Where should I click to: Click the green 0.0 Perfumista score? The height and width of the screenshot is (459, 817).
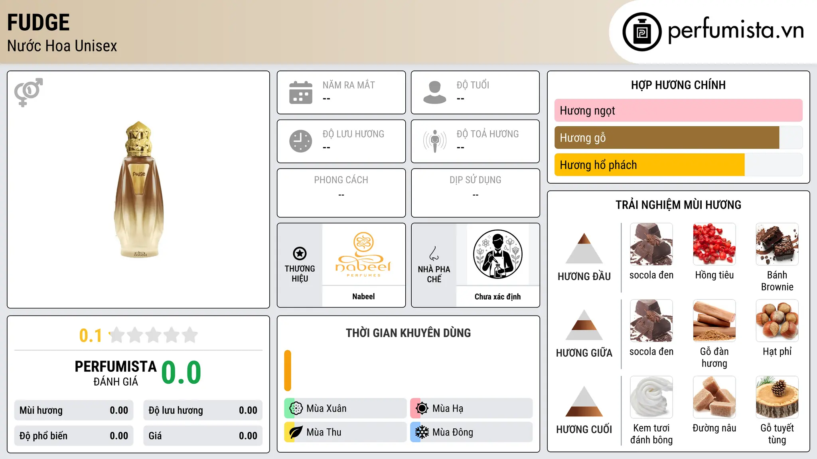[181, 373]
